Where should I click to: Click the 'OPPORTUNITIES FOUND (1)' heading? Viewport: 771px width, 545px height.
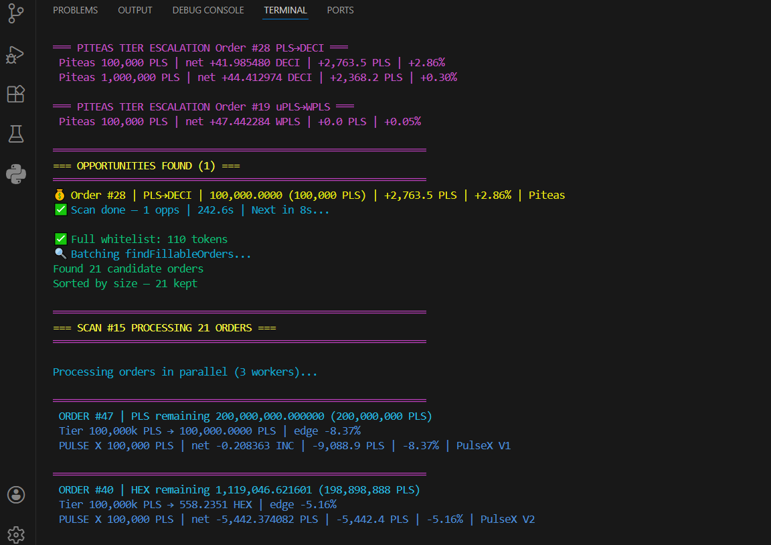point(147,166)
